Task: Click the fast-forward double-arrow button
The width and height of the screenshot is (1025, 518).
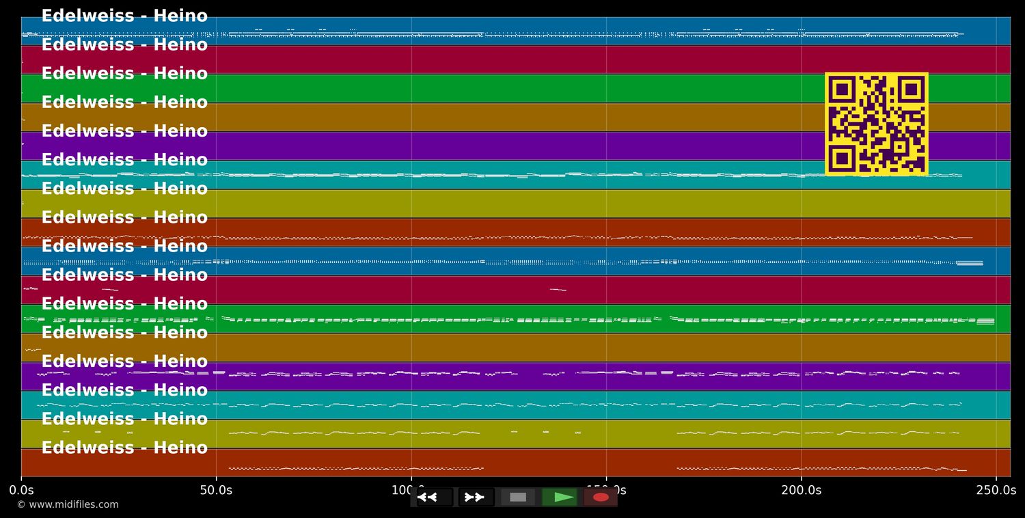Action: coord(475,497)
